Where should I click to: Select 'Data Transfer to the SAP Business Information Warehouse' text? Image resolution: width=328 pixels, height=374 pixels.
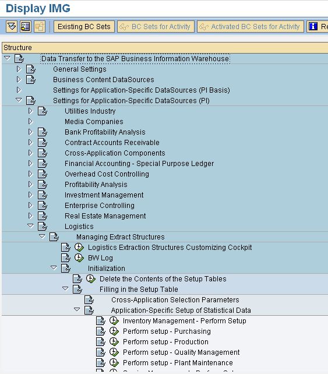tap(135, 59)
